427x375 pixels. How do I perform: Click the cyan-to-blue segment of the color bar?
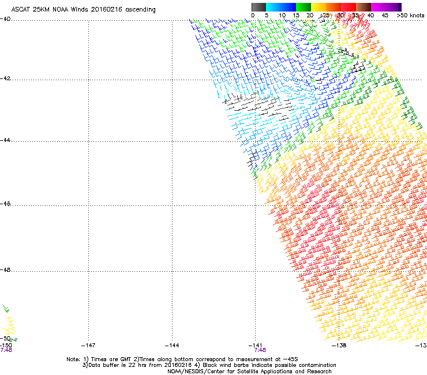click(281, 7)
